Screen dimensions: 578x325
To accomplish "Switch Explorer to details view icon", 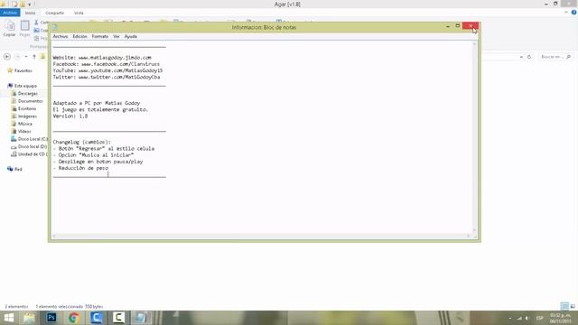I will [x=564, y=306].
